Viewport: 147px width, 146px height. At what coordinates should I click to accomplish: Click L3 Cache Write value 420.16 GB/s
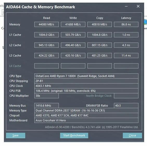73,55
